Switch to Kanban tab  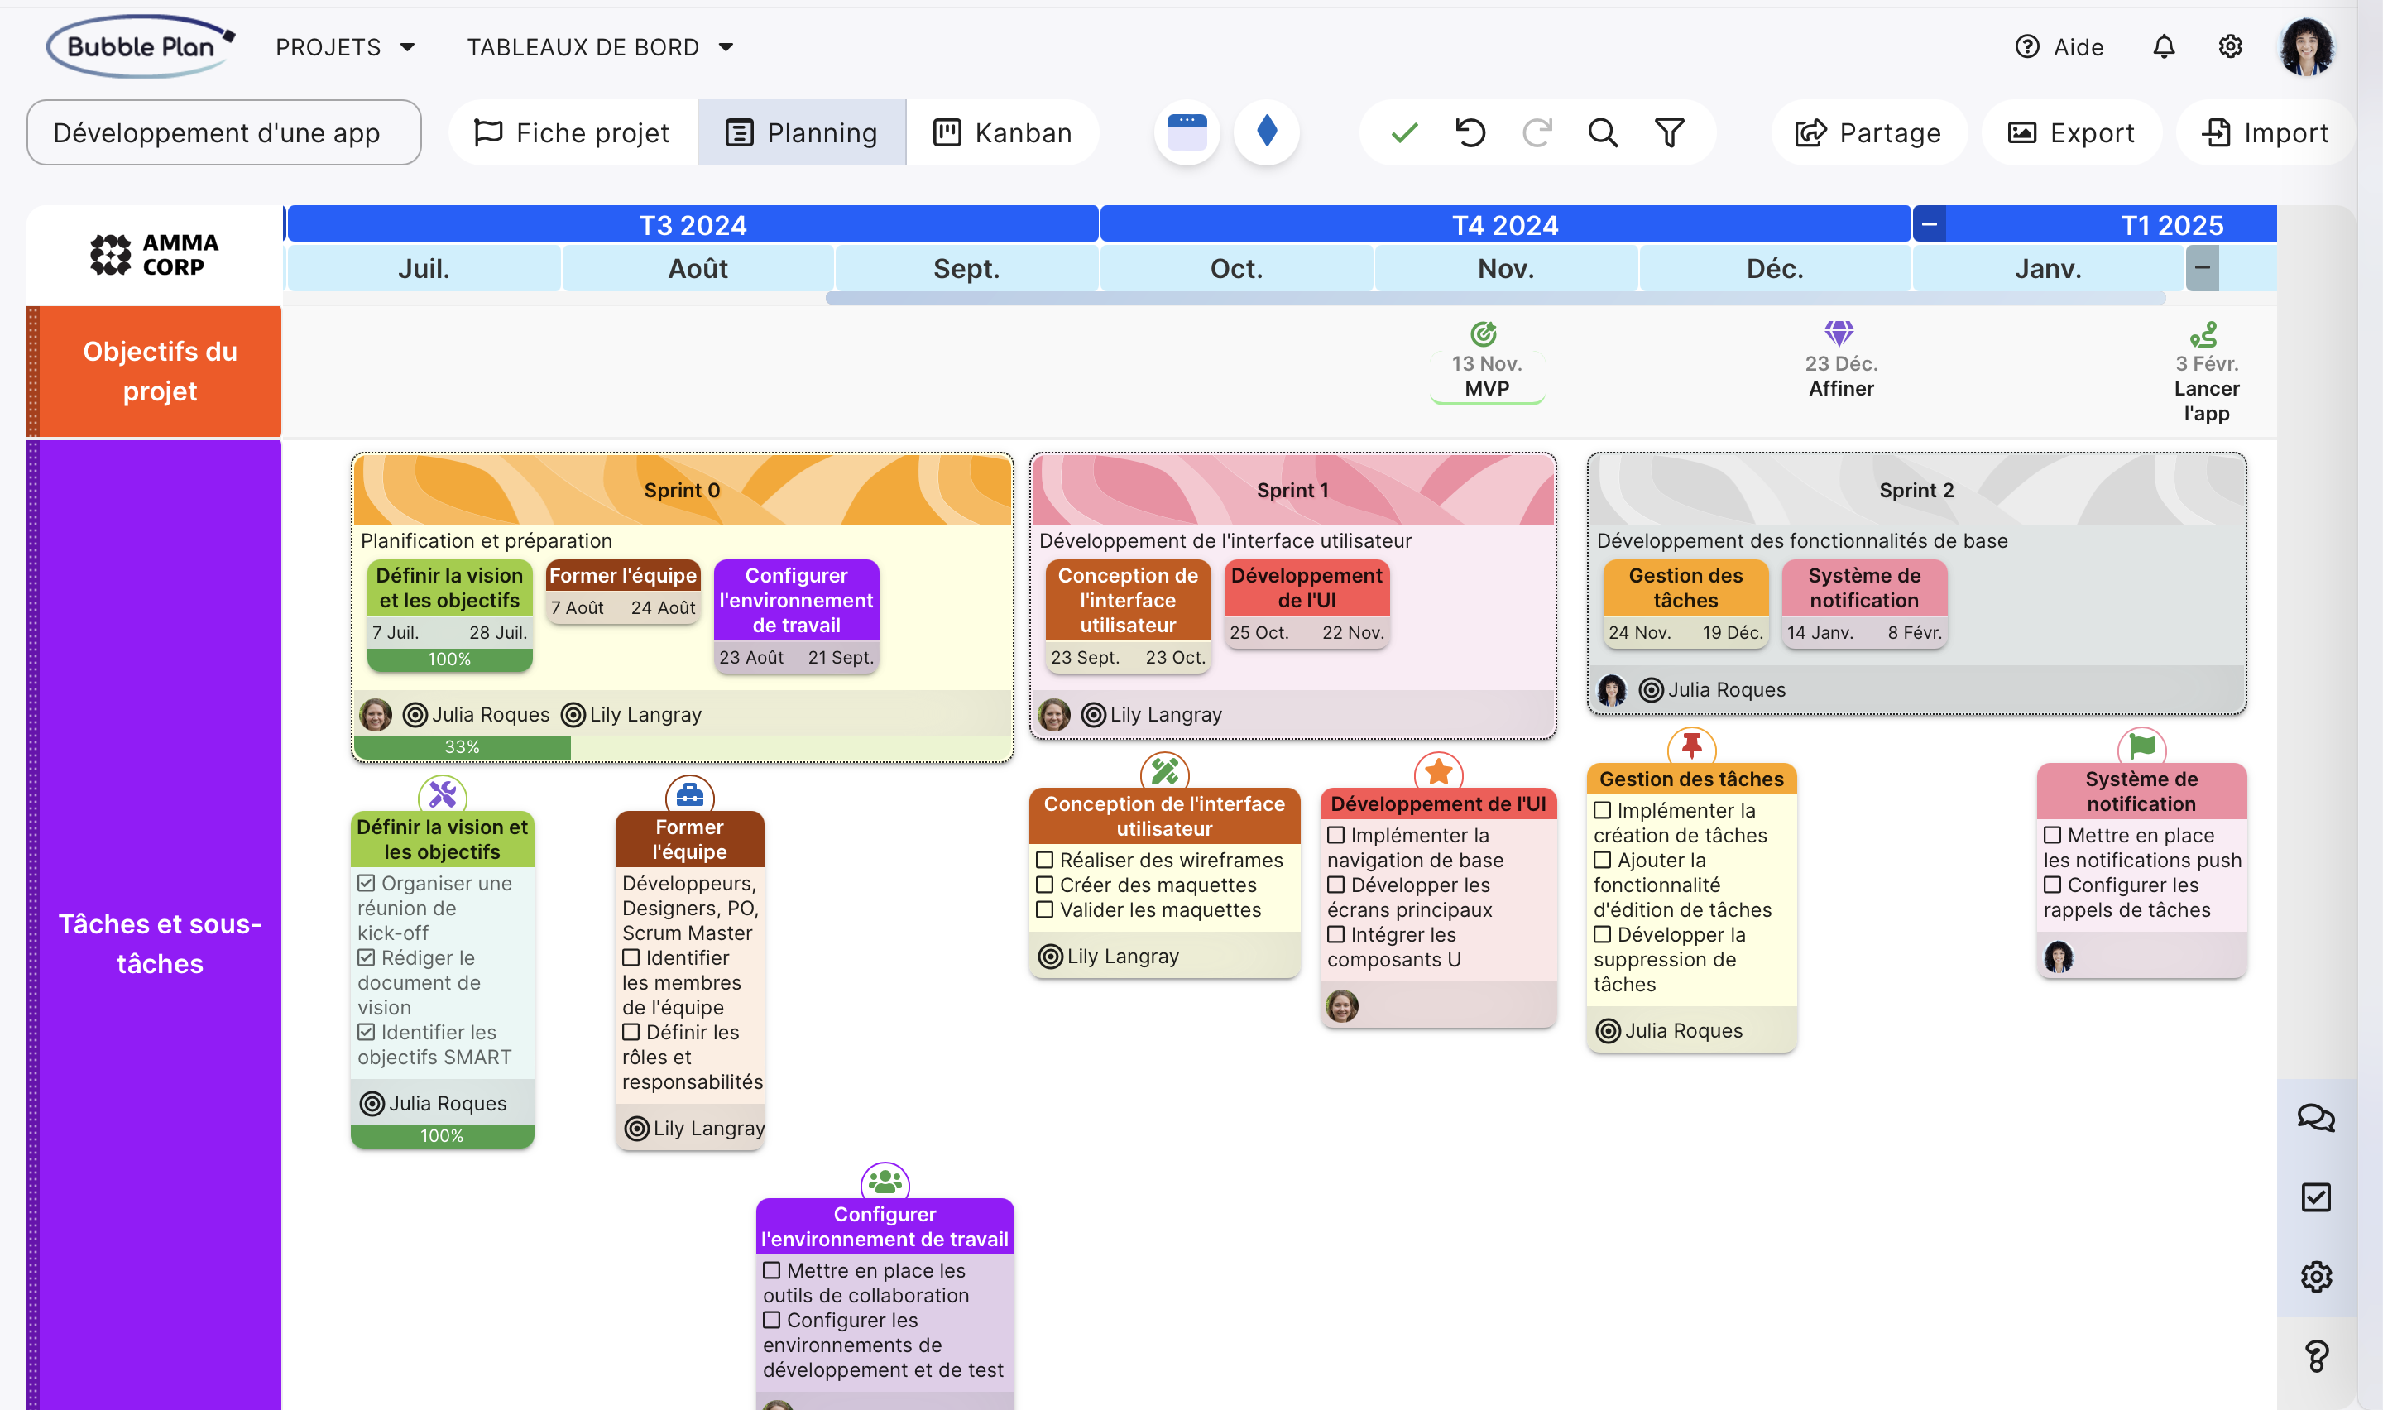pyautogui.click(x=1003, y=132)
